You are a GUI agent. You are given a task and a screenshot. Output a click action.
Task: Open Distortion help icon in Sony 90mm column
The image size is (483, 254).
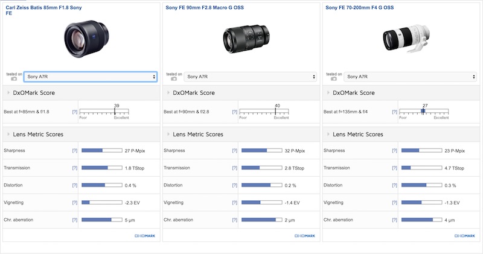coord(234,185)
